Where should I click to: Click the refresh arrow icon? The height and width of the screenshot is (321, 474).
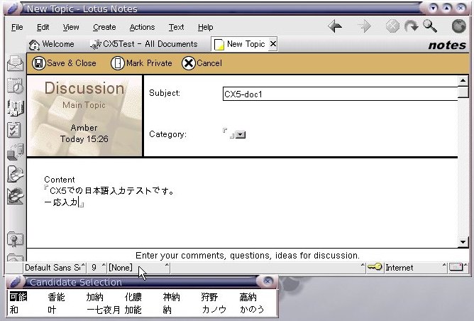(x=411, y=26)
